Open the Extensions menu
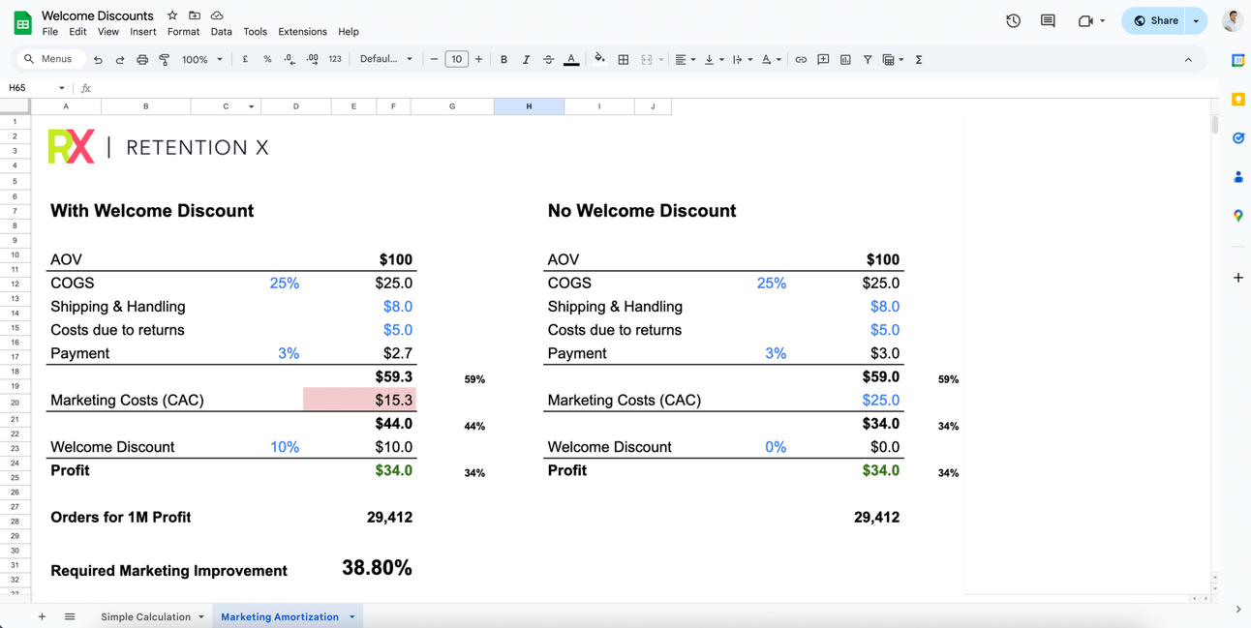 [302, 32]
